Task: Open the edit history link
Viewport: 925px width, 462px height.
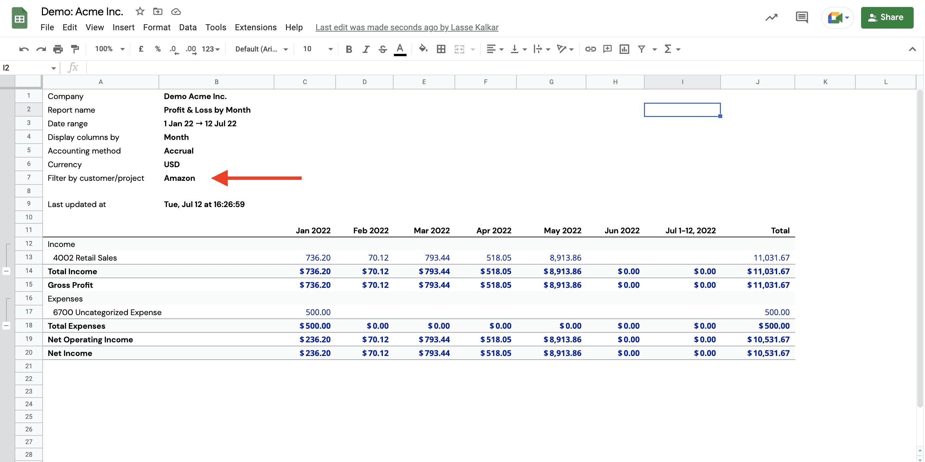Action: [407, 28]
